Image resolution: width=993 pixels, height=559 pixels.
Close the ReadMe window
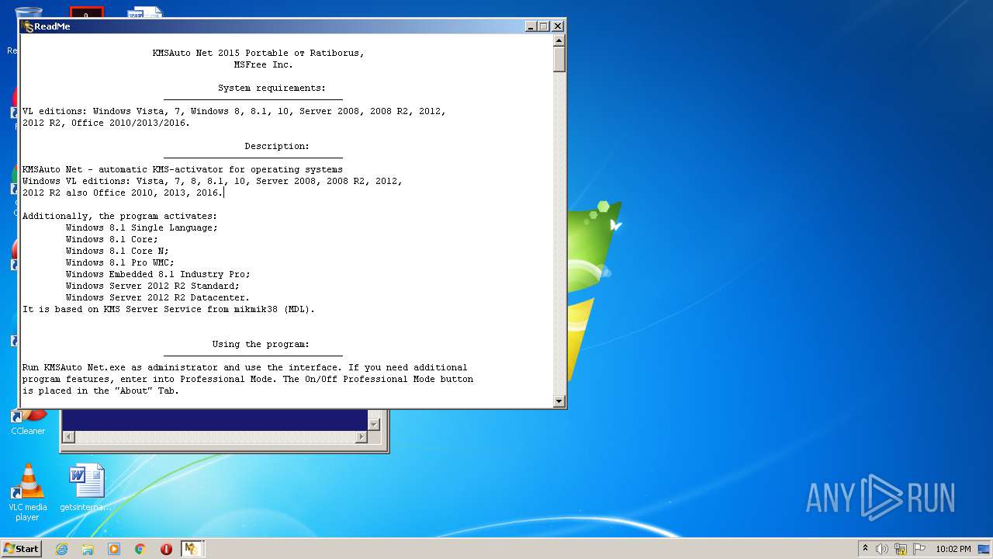[x=557, y=26]
